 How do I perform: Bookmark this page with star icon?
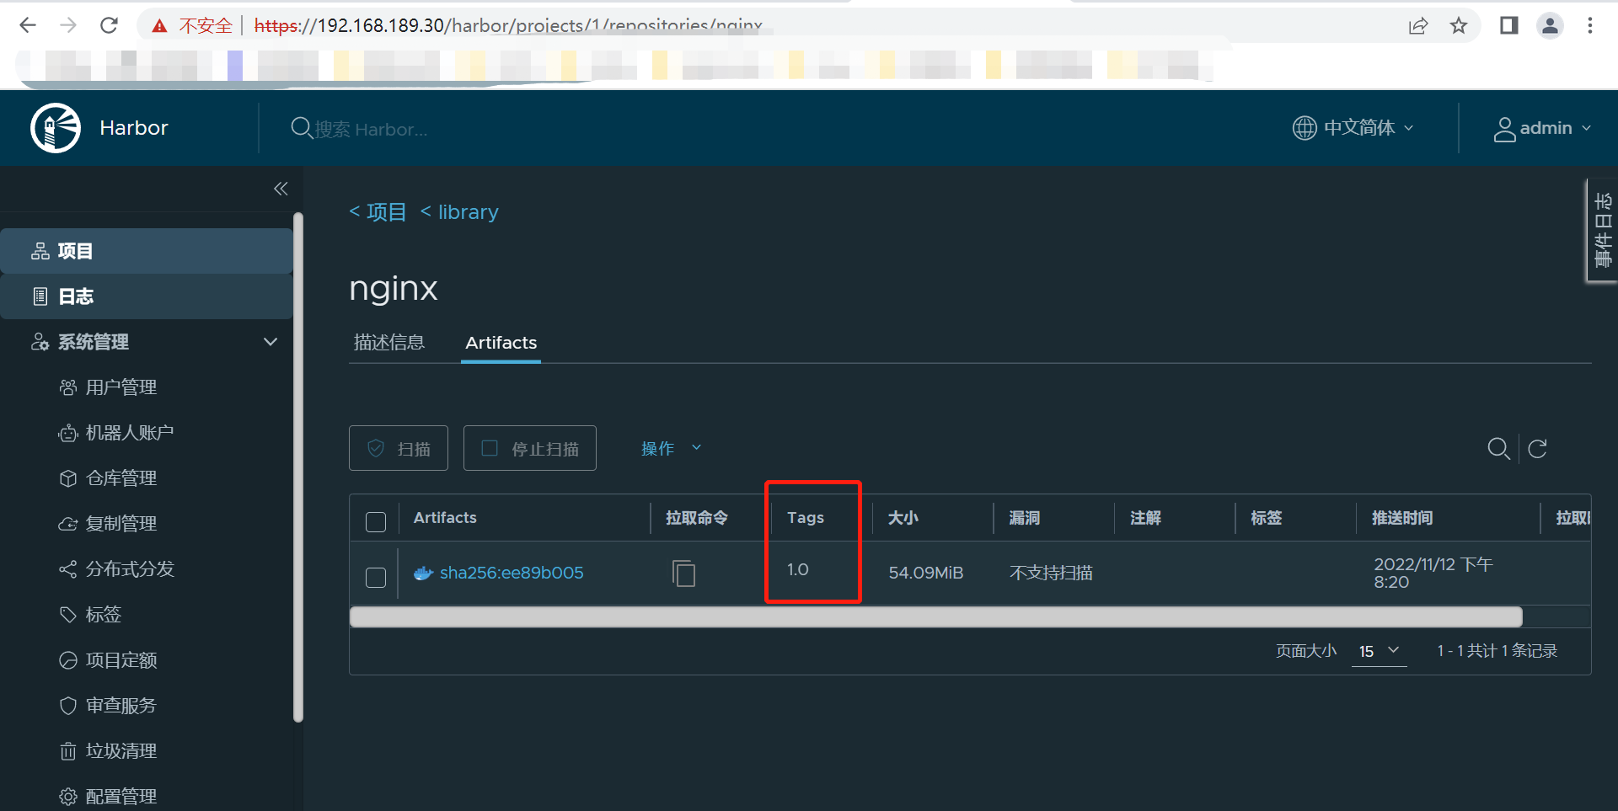(1459, 26)
